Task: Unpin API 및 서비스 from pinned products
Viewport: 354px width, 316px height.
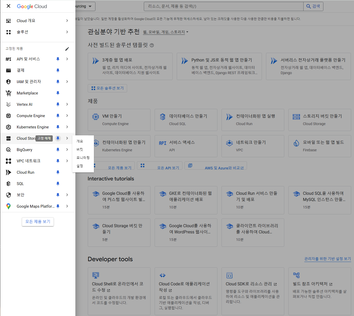Action: coord(58,59)
